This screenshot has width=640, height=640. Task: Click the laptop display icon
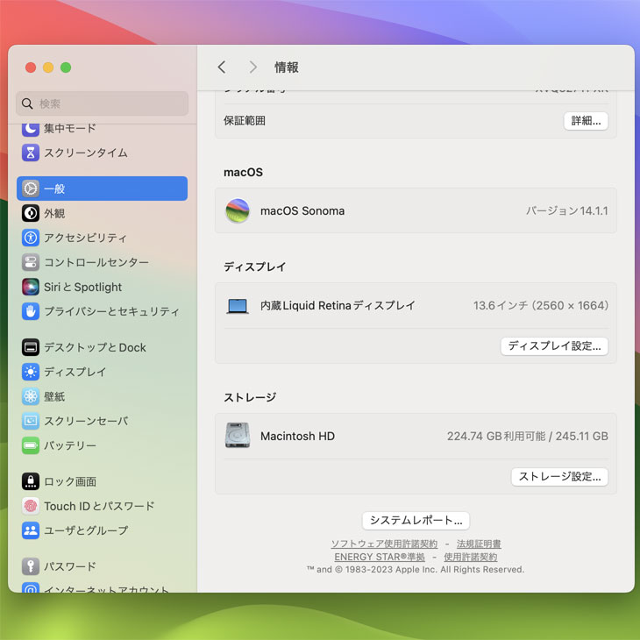click(238, 306)
